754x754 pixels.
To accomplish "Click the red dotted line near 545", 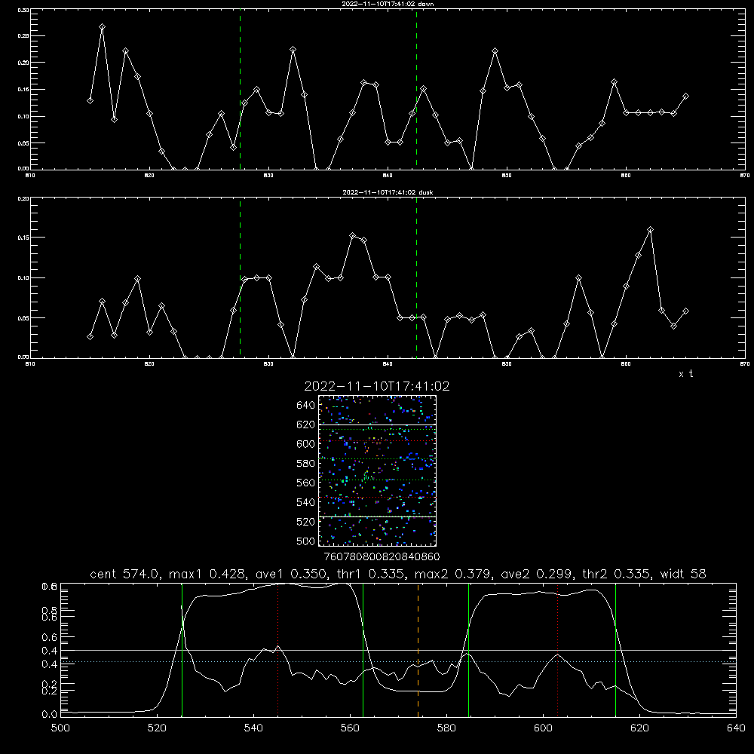I will tap(278, 650).
